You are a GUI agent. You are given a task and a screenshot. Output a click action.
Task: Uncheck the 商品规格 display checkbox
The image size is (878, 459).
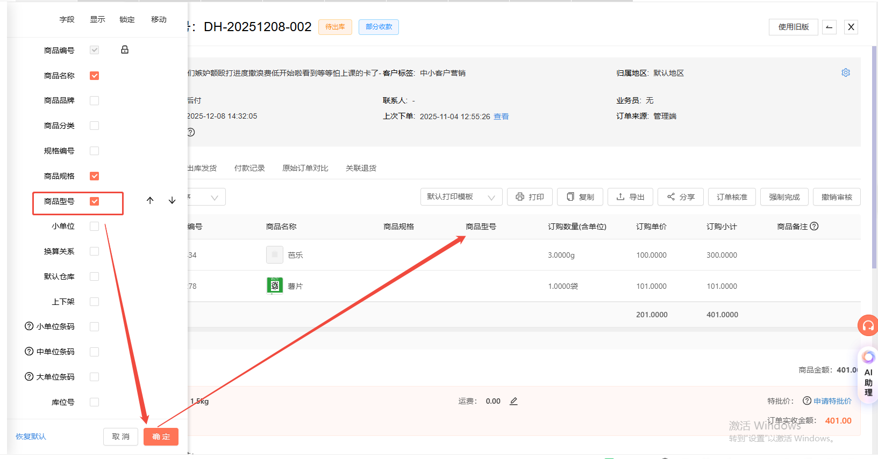click(95, 176)
